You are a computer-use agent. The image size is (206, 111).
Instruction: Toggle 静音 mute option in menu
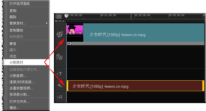pos(13,43)
